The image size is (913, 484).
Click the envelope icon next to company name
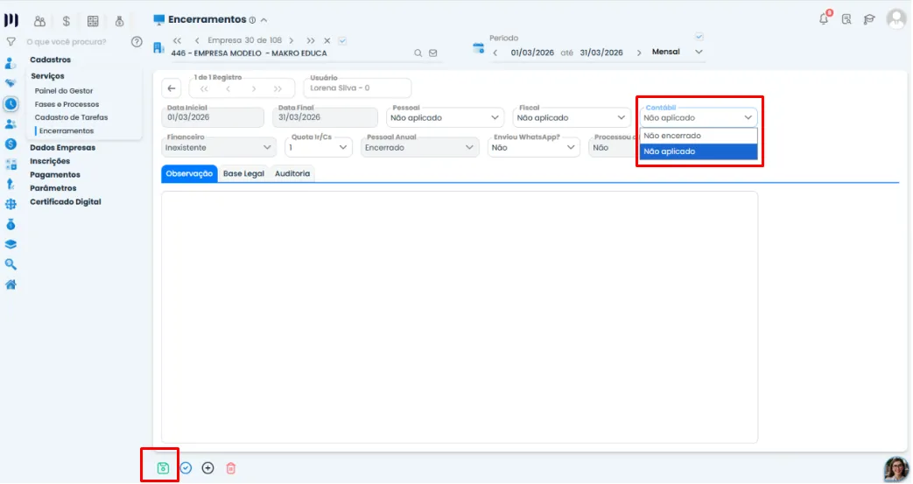point(434,53)
